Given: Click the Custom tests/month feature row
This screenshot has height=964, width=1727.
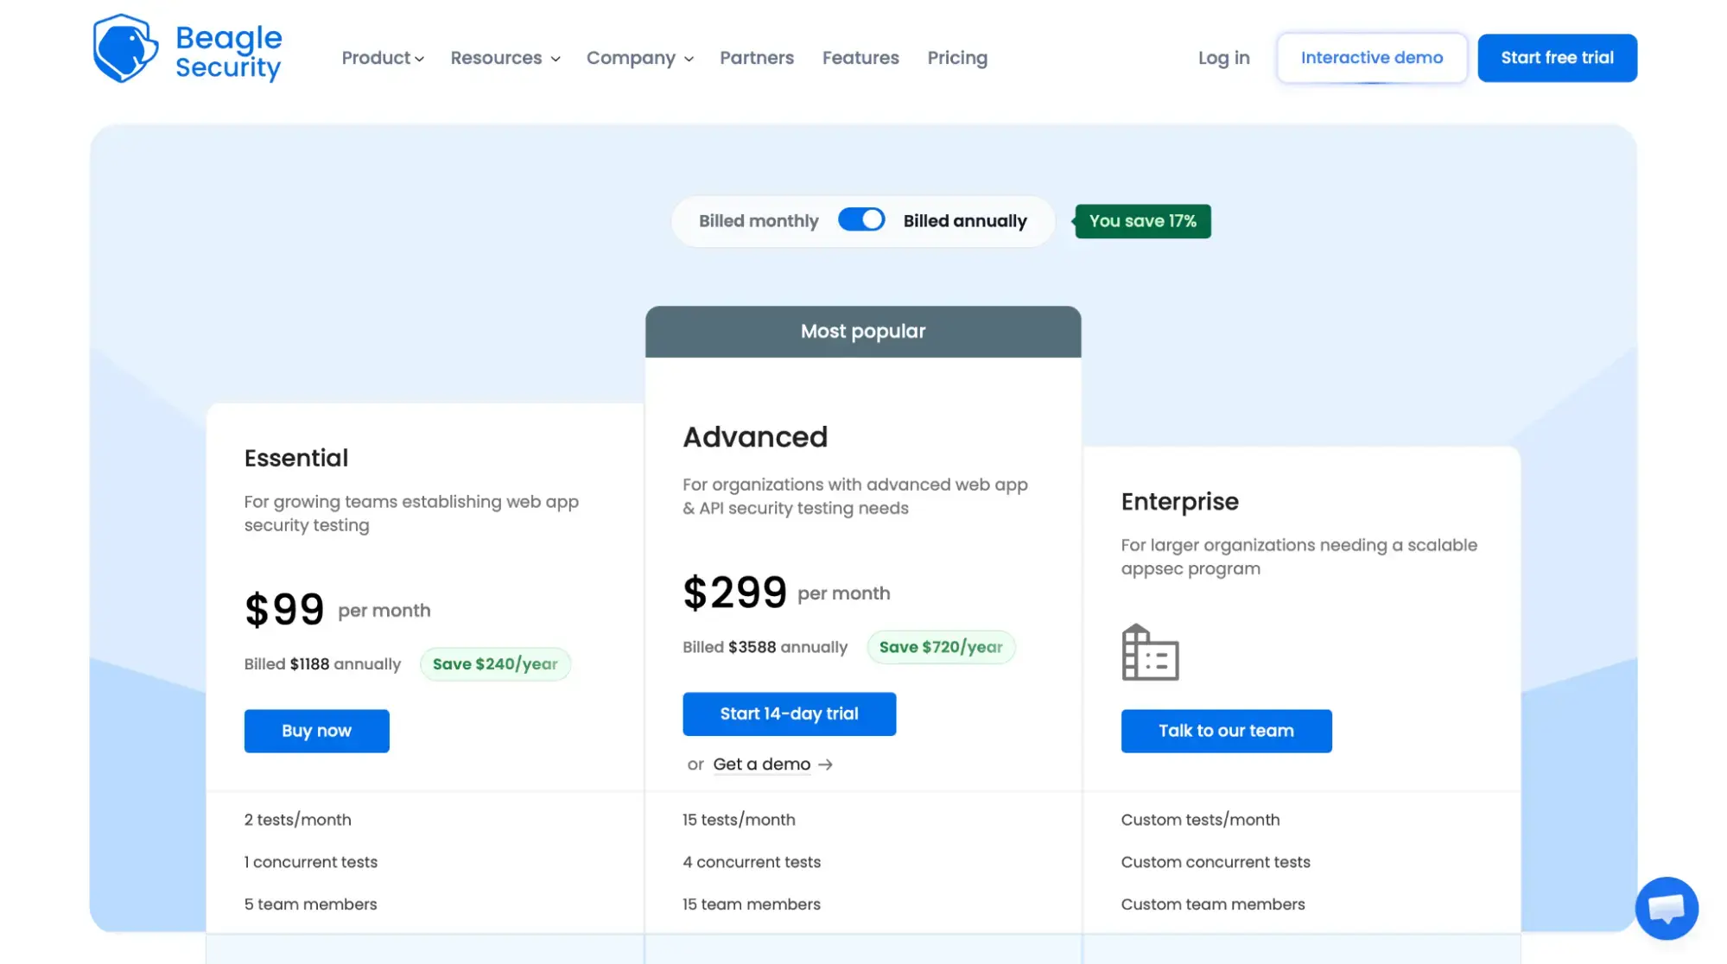Looking at the screenshot, I should pyautogui.click(x=1200, y=820).
